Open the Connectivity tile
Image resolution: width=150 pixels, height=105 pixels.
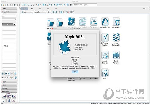[x=94, y=21]
